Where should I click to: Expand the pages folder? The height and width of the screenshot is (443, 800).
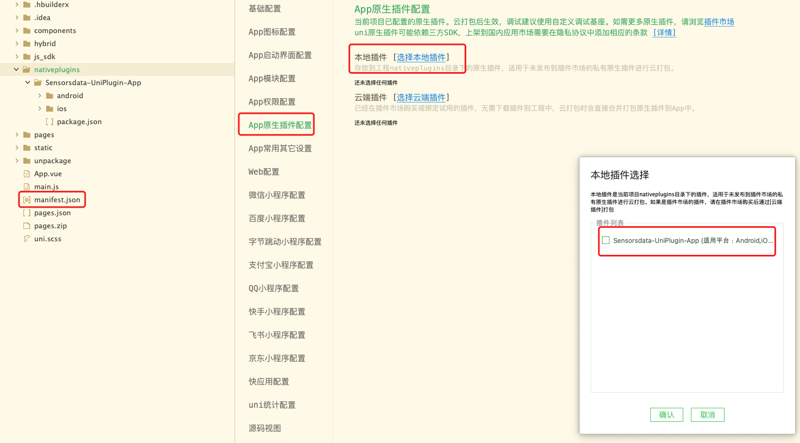(x=16, y=134)
